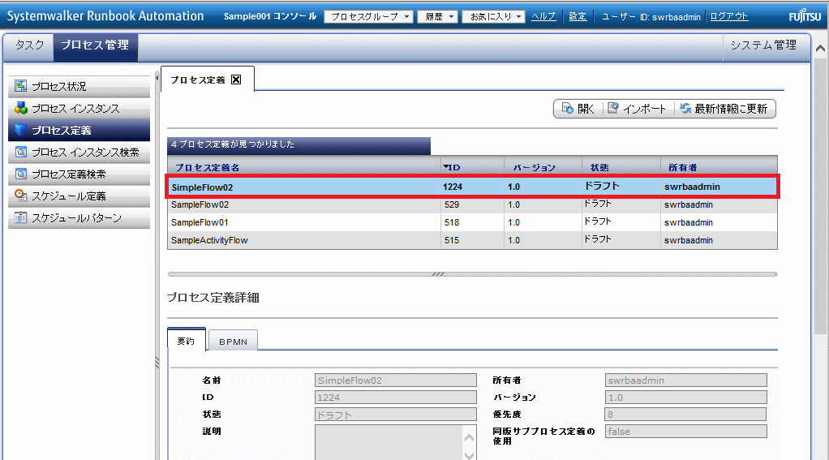Screen dimensions: 829x460
Task: Click the FUJITSU logo
Action: [805, 16]
